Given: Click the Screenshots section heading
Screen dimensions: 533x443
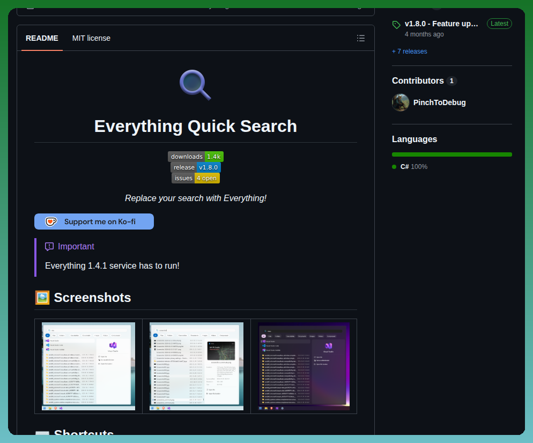Looking at the screenshot, I should pos(92,298).
